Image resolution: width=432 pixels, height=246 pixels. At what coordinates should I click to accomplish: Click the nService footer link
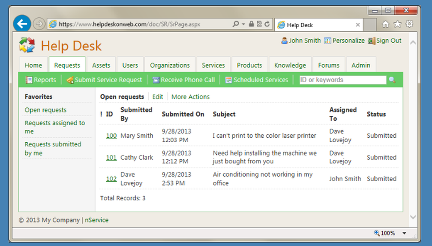[x=96, y=220]
